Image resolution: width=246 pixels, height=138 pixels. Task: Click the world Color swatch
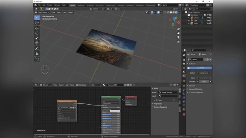(204, 78)
